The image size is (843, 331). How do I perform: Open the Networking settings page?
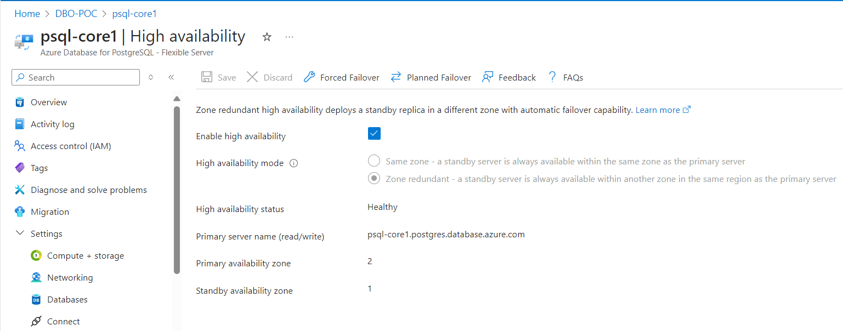click(x=70, y=277)
